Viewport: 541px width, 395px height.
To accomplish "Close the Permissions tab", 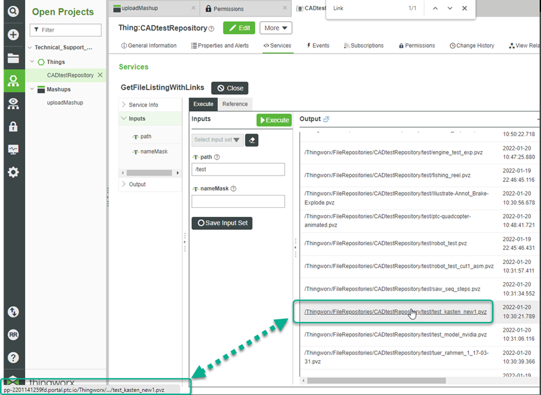I will [285, 8].
